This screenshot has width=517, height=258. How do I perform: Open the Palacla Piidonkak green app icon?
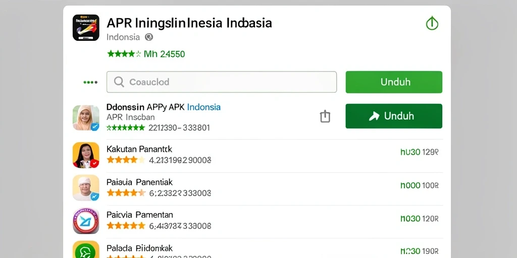point(86,249)
